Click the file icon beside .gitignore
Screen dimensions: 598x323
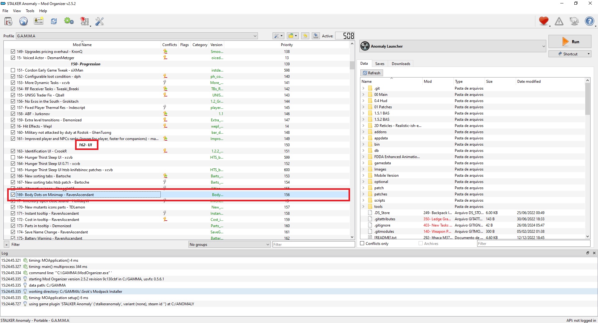point(370,225)
